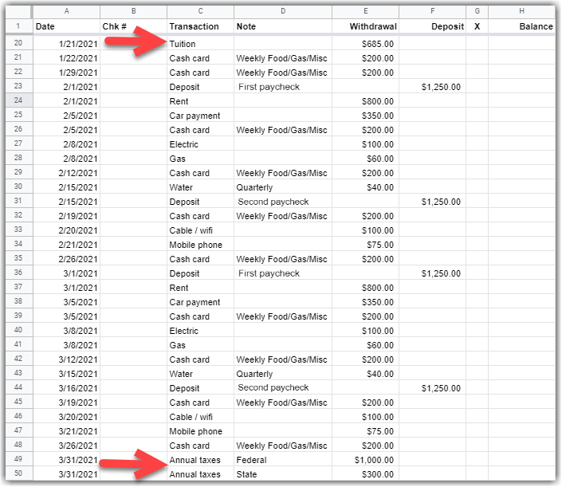Select row 36 header
562x487 pixels.
[x=18, y=273]
